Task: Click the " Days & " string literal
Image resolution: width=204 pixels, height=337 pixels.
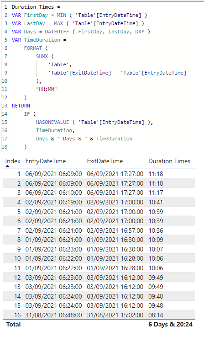Action: [x=72, y=139]
